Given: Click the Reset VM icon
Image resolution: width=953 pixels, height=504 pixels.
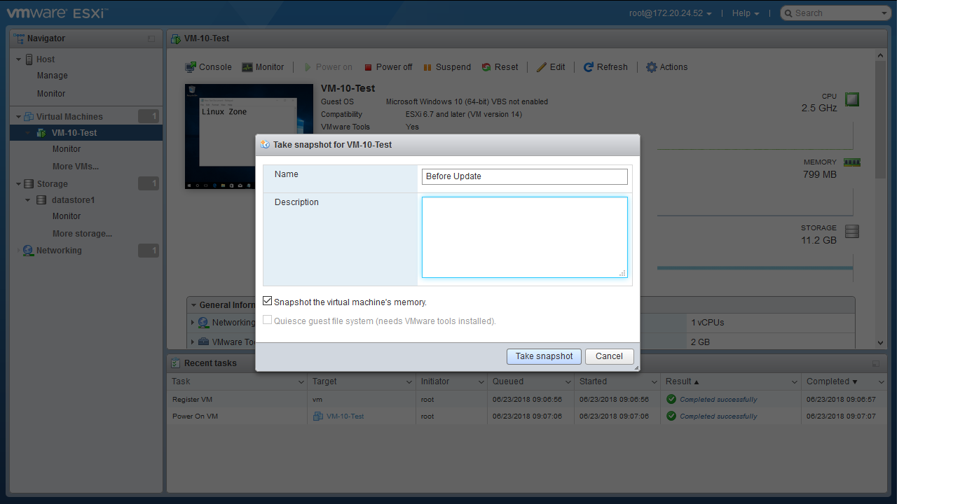Looking at the screenshot, I should pyautogui.click(x=486, y=67).
